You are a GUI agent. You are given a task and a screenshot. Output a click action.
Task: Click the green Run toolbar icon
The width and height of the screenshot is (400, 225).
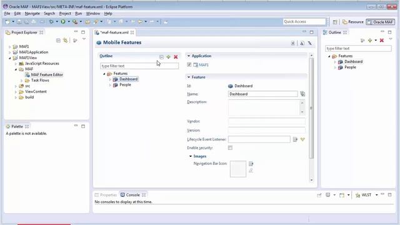[62, 22]
